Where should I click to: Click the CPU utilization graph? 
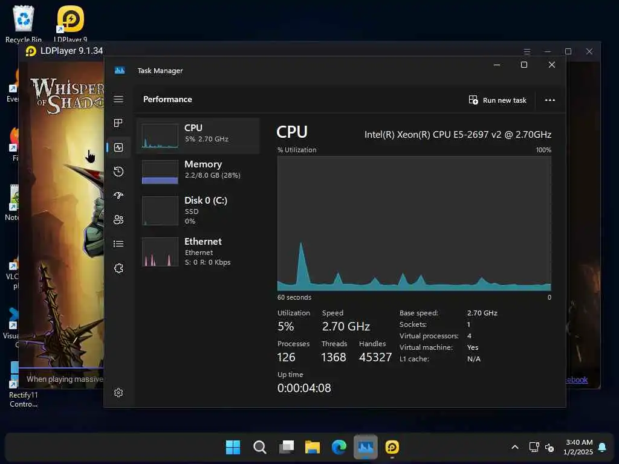pos(414,224)
